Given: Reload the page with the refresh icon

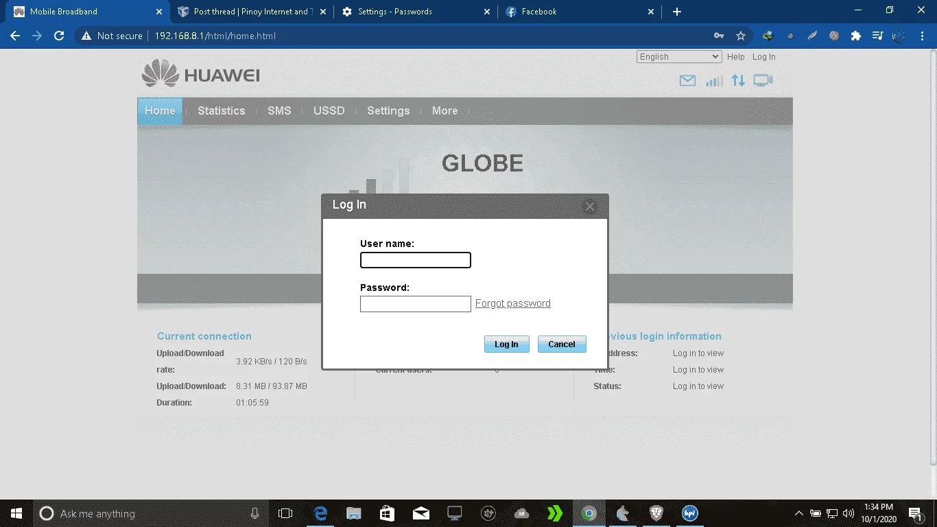Looking at the screenshot, I should click(59, 36).
